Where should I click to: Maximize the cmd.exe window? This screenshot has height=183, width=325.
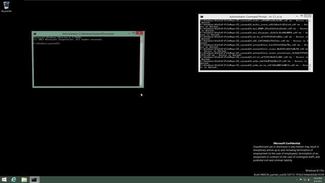point(134,33)
